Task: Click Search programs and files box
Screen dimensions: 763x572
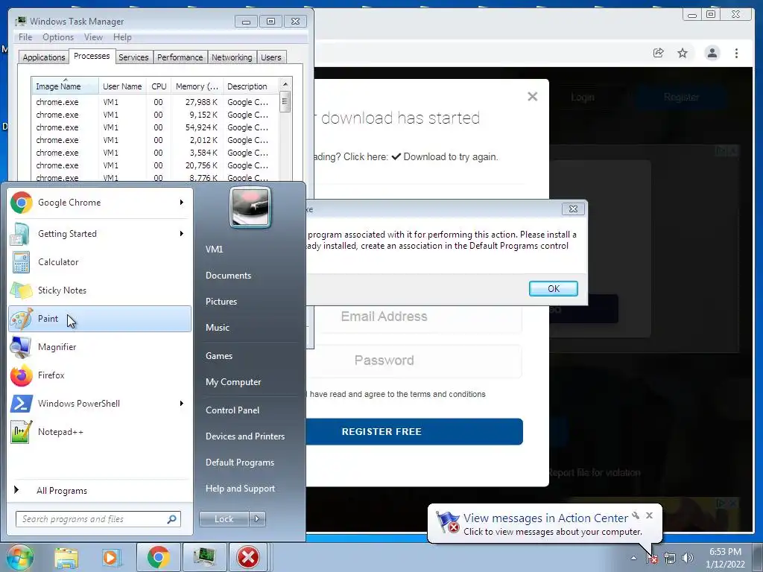Action: (x=98, y=519)
